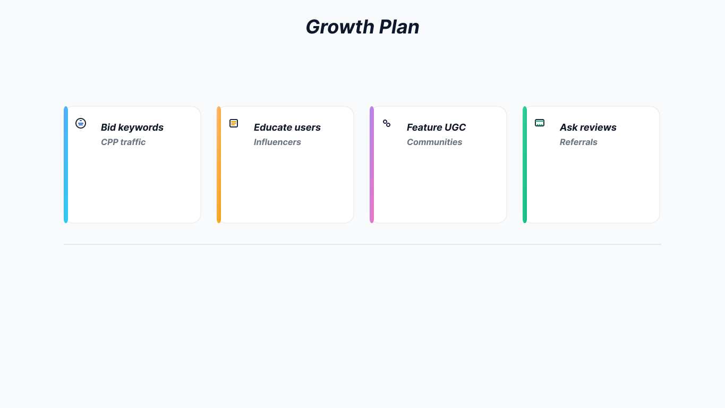Click the link chain icon on Feature UGC
The image size is (725, 408).
(386, 123)
